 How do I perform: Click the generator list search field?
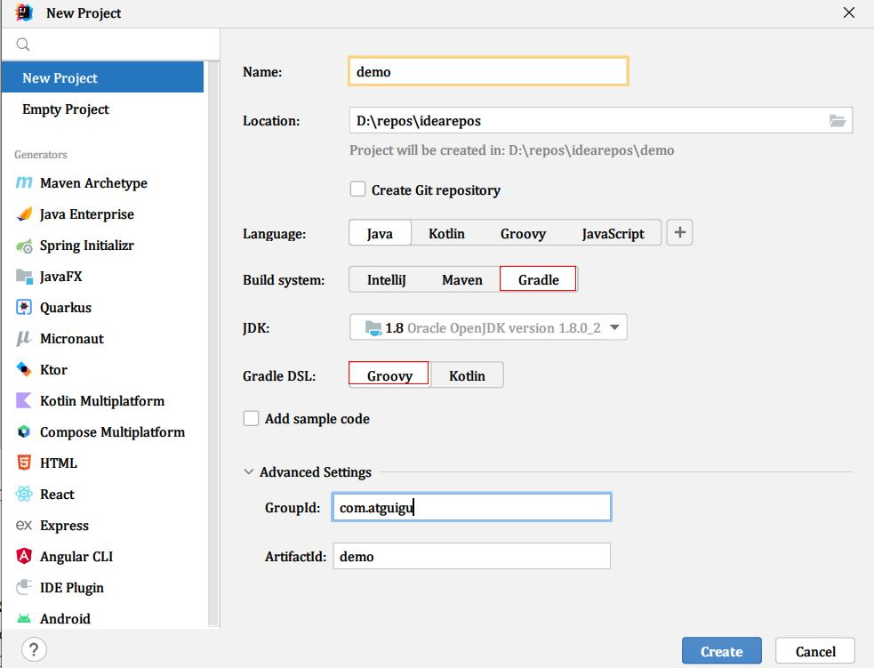click(x=110, y=44)
